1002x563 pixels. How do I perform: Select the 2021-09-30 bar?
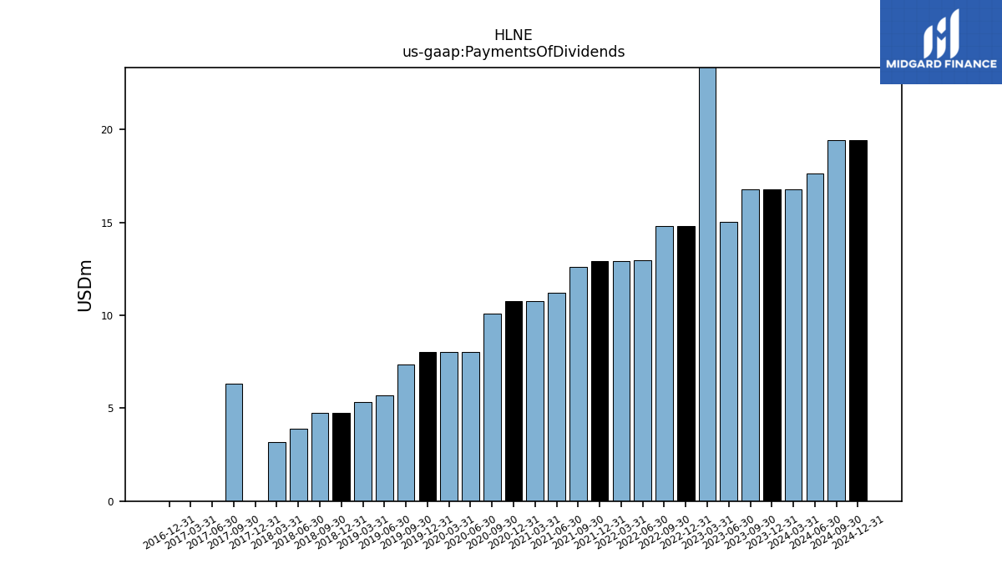click(578, 384)
